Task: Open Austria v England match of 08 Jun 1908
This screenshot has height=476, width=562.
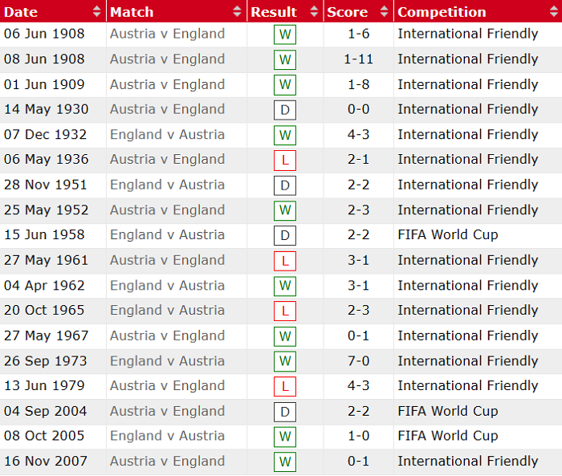Action: [167, 59]
